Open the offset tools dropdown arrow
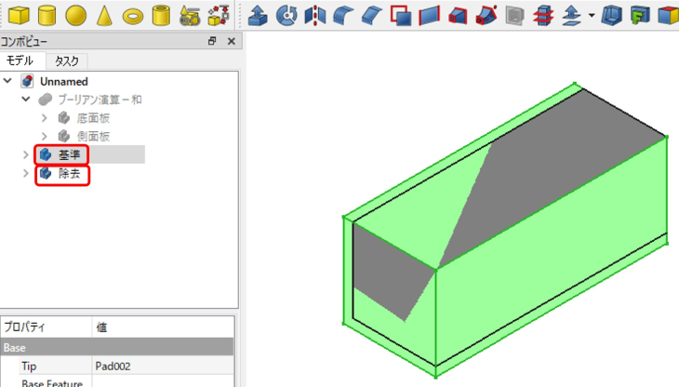The image size is (679, 387). point(592,16)
